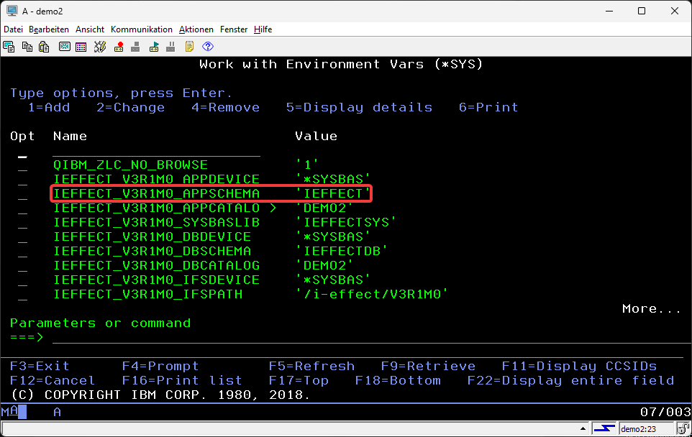The width and height of the screenshot is (692, 437).
Task: Click the blue question mark help icon
Action: click(x=208, y=47)
